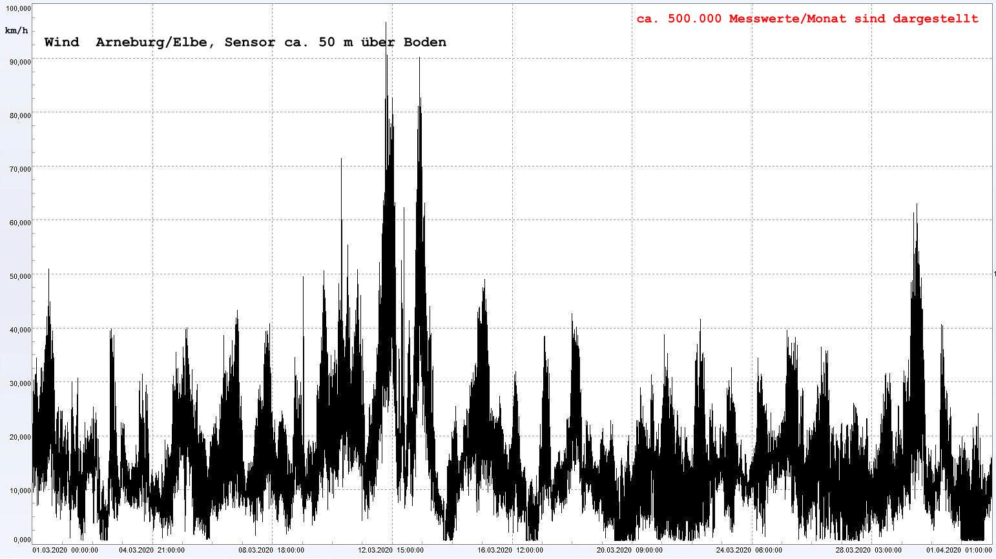The image size is (996, 559).
Task: Click the 20,000 y-axis label
Action: 18,437
